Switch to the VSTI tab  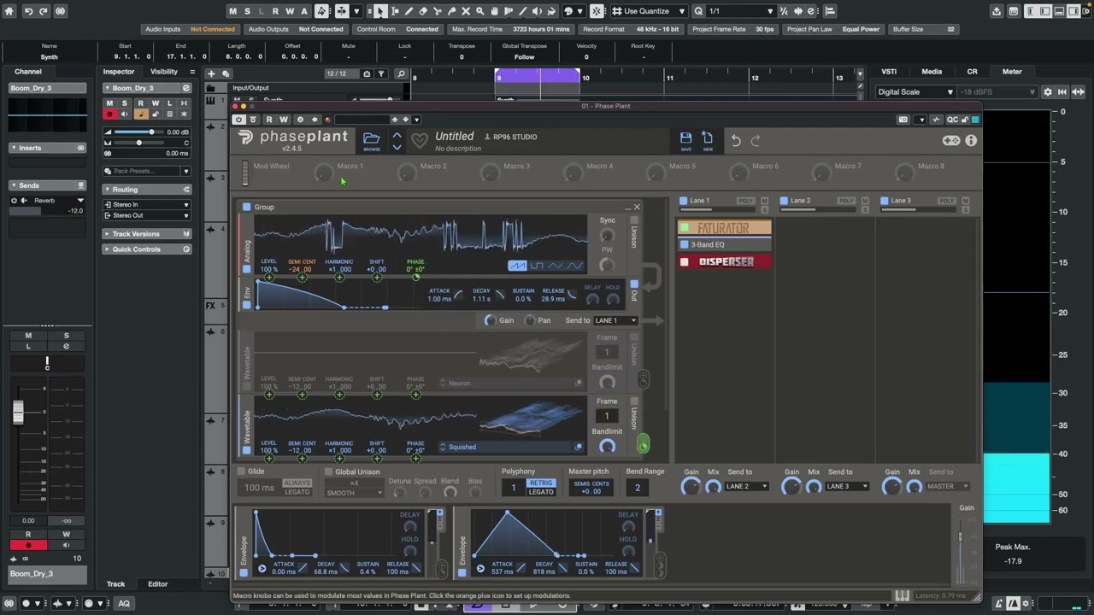pyautogui.click(x=889, y=72)
